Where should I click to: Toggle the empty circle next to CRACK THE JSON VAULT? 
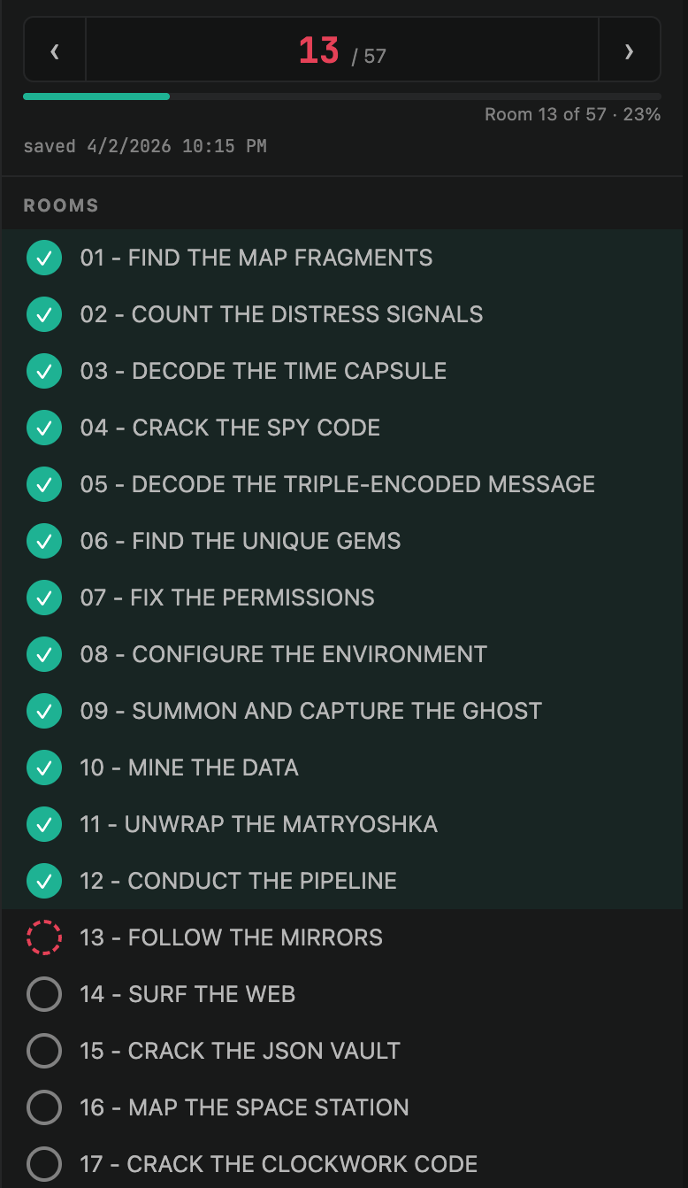pos(44,1051)
